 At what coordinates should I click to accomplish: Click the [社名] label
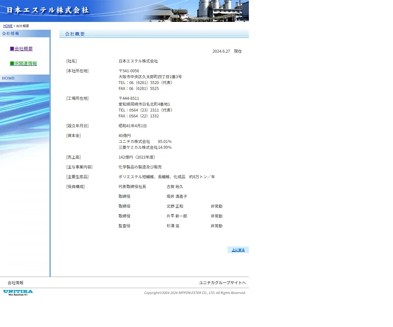click(71, 61)
